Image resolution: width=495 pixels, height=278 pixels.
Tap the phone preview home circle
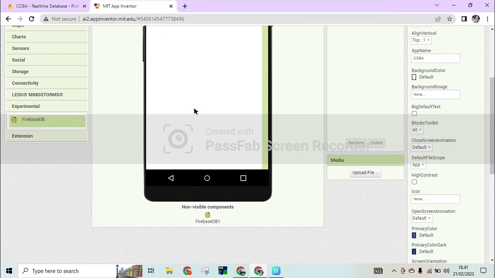point(207,178)
